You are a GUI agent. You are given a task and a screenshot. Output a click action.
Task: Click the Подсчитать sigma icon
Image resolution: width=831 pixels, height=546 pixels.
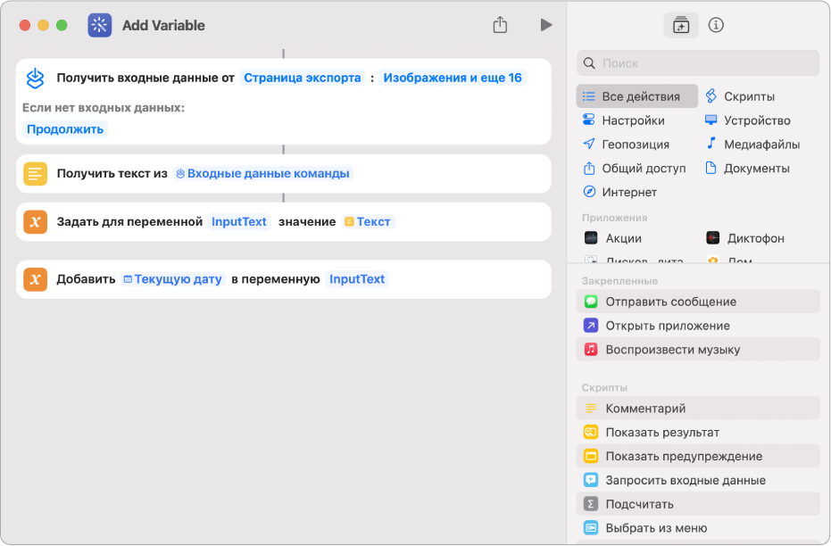point(590,504)
